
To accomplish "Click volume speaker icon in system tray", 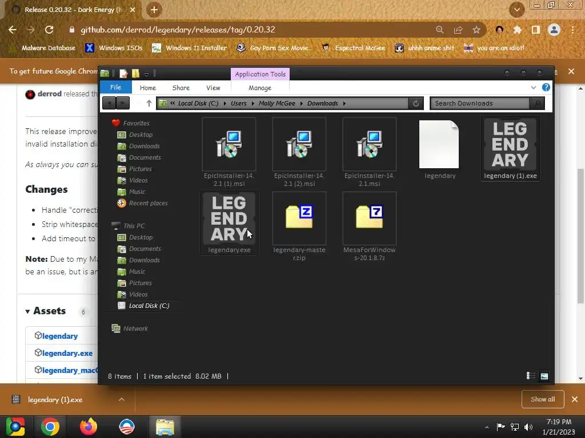I will point(528,427).
